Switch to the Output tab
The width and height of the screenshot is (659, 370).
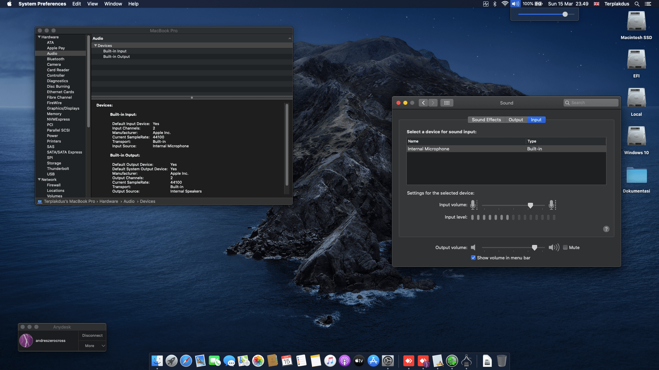(516, 120)
